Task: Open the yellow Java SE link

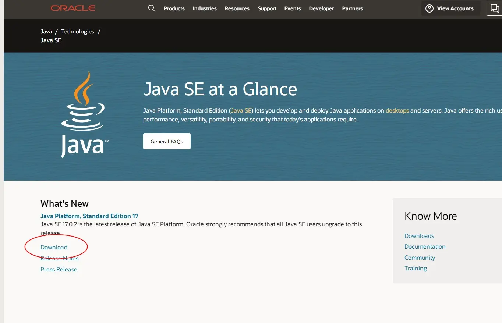Action: [x=241, y=110]
